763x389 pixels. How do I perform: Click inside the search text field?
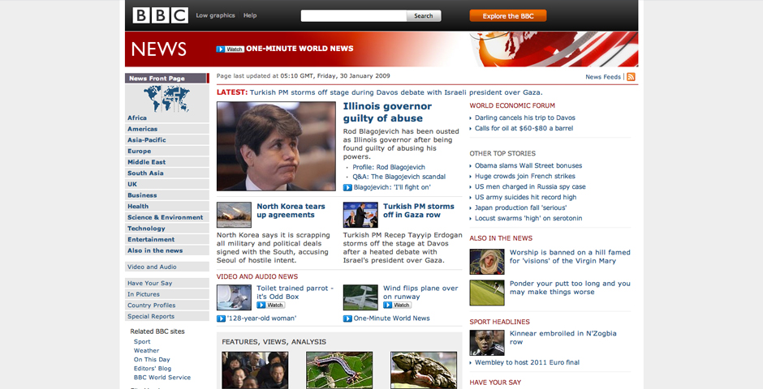click(354, 16)
